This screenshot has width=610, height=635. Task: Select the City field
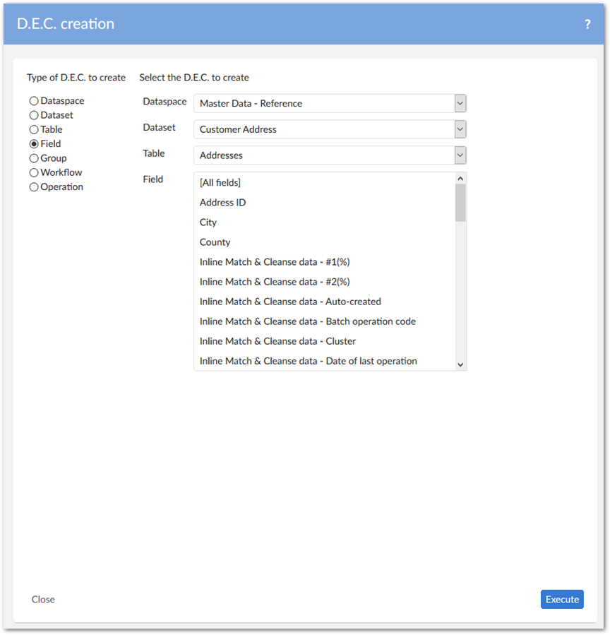point(208,222)
